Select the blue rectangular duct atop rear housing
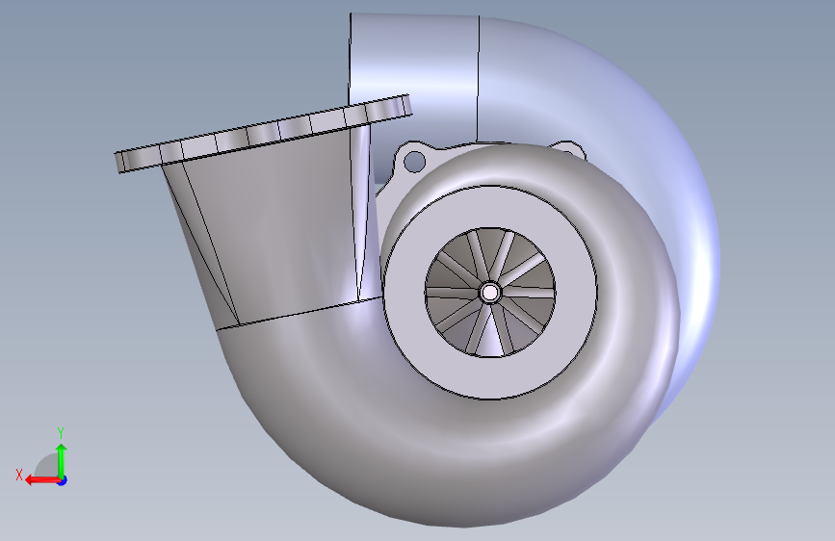The height and width of the screenshot is (541, 835). pyautogui.click(x=414, y=59)
